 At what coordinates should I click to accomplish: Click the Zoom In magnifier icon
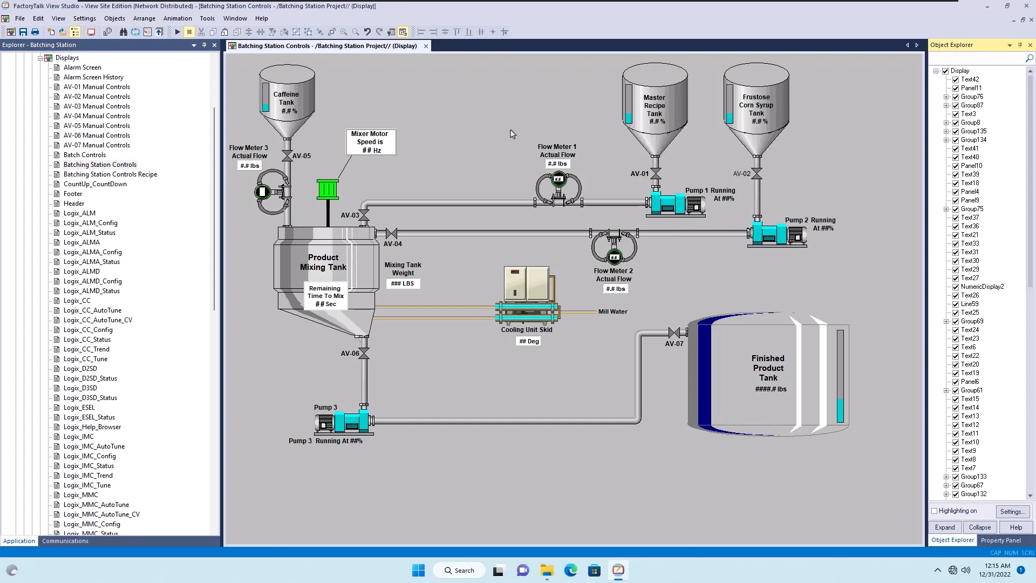click(344, 32)
